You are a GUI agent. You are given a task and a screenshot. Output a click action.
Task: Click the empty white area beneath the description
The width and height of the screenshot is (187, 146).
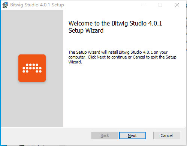pos(124,96)
